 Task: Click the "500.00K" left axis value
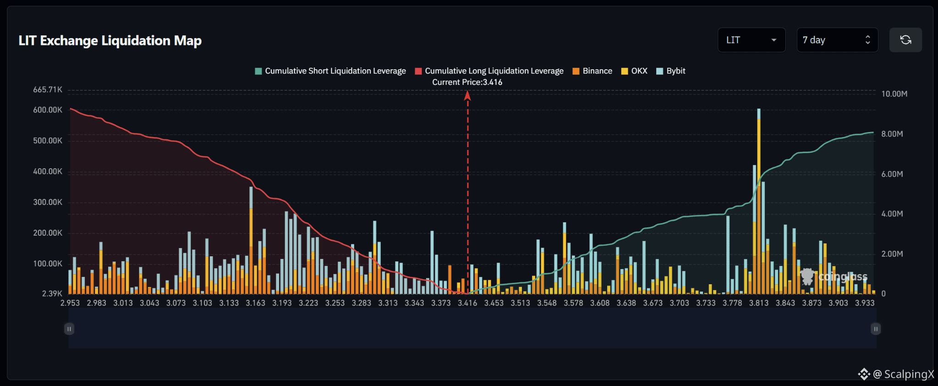[48, 141]
